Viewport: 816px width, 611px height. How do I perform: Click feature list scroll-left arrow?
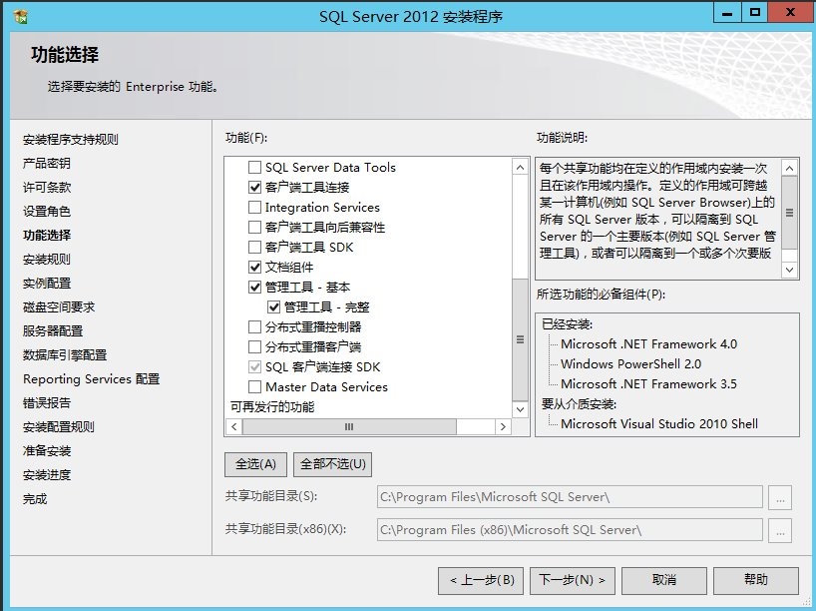tap(234, 426)
